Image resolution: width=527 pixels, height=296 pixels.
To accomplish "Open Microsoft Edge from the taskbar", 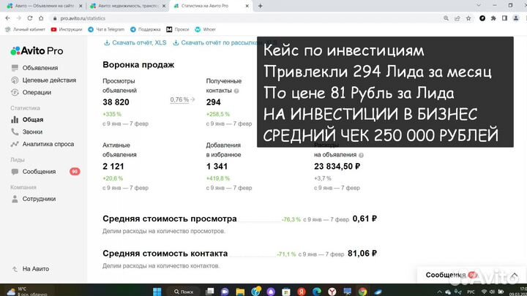I will [317, 292].
